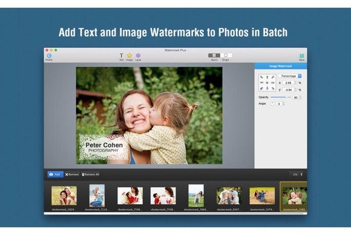This screenshot has height=235, width=351.
Task: Click the Angle value field
Action: point(279,104)
